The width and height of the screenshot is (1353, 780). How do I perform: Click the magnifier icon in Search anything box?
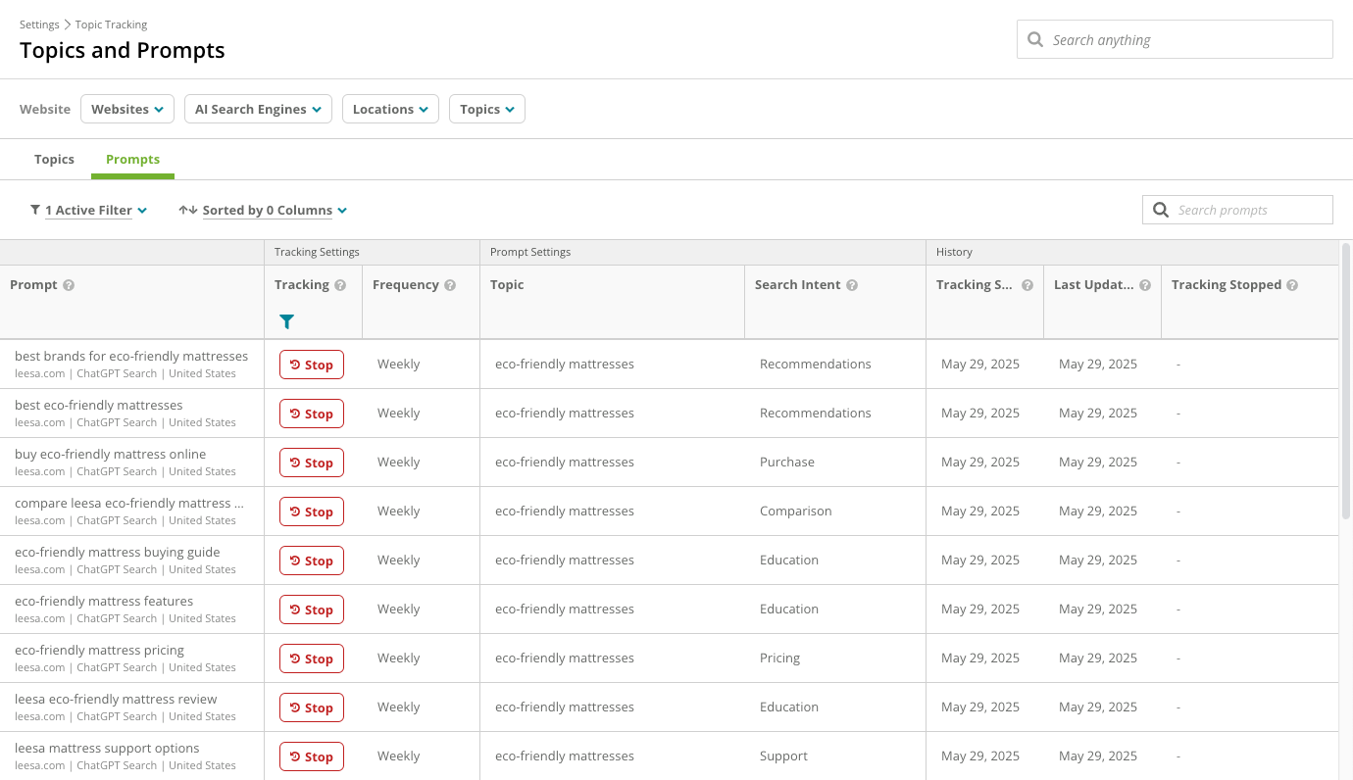tap(1035, 39)
